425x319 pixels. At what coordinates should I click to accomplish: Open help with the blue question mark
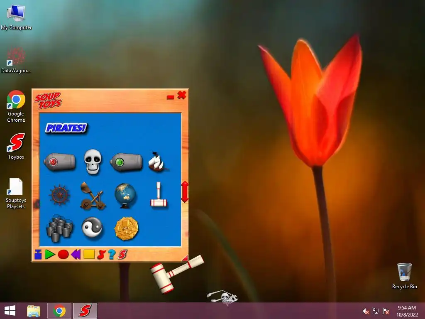point(112,255)
